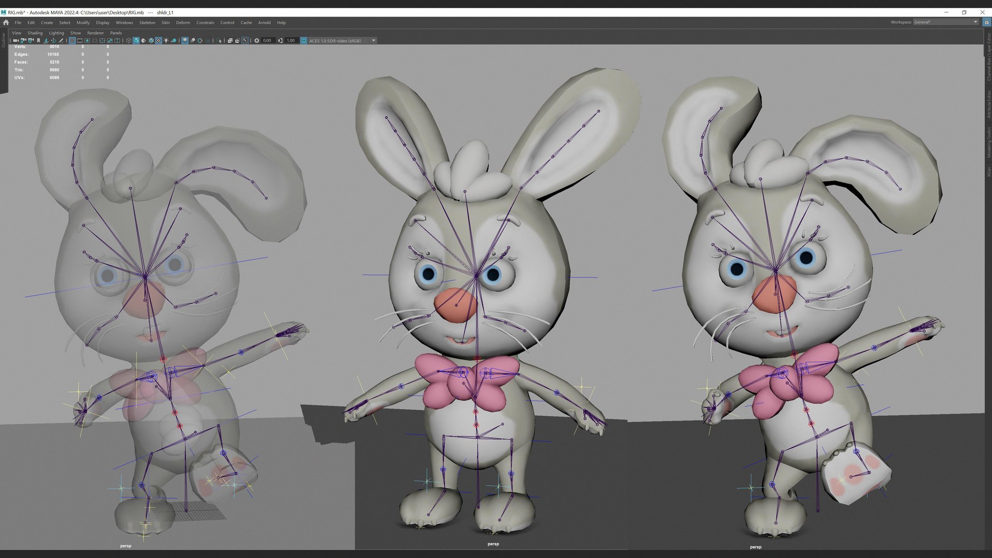Open the Deform menu

coord(183,23)
